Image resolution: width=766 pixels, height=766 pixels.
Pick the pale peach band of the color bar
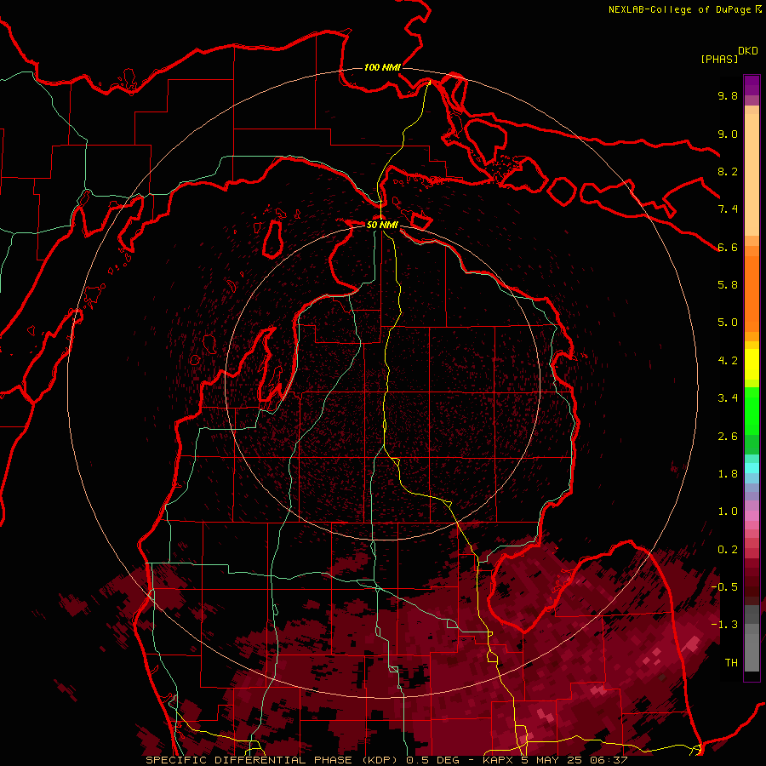coord(752,176)
